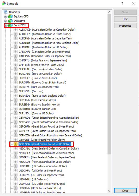Select GBPAUDb Great Britan Pound vs Australian Dollar
The image size is (139, 196).
click(x=49, y=118)
